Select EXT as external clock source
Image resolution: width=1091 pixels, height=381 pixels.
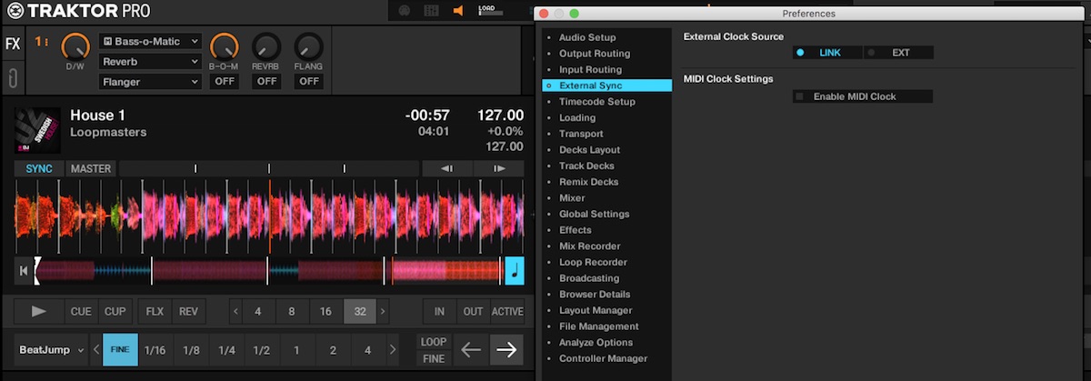coord(898,53)
